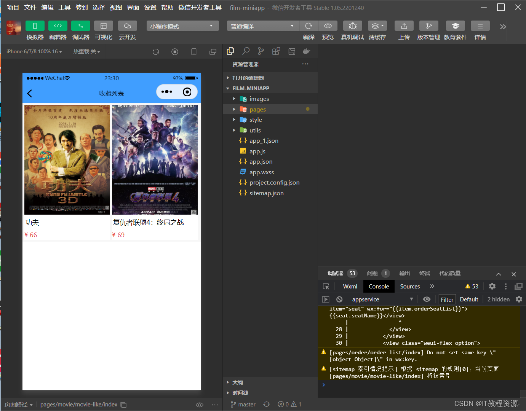The image size is (526, 411).
Task: Open the Extensions blocks icon
Action: click(x=276, y=51)
